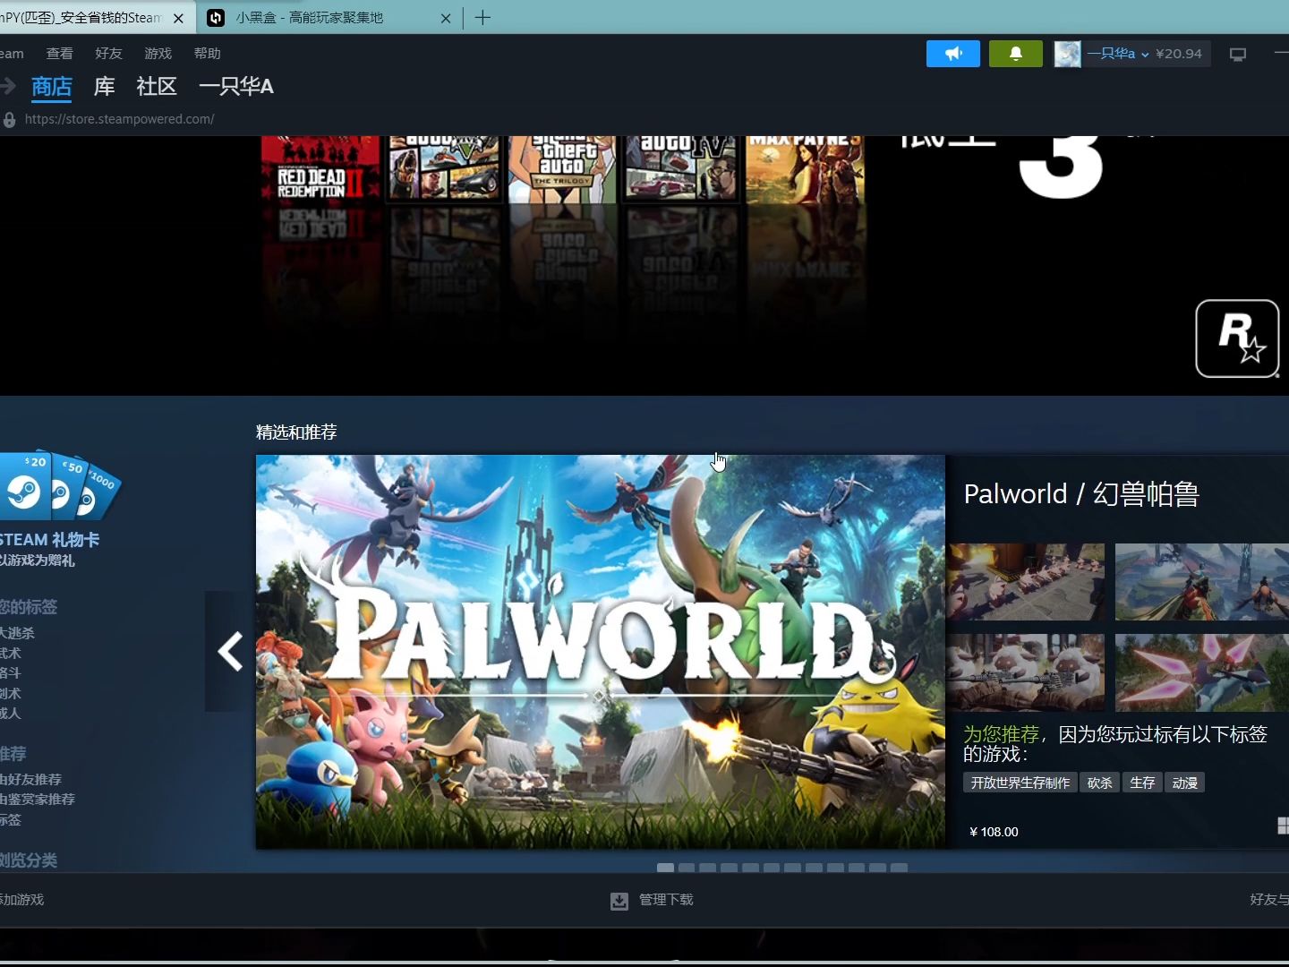Click the ¥ 108.00 price
Screen dimensions: 1289x967
[994, 832]
